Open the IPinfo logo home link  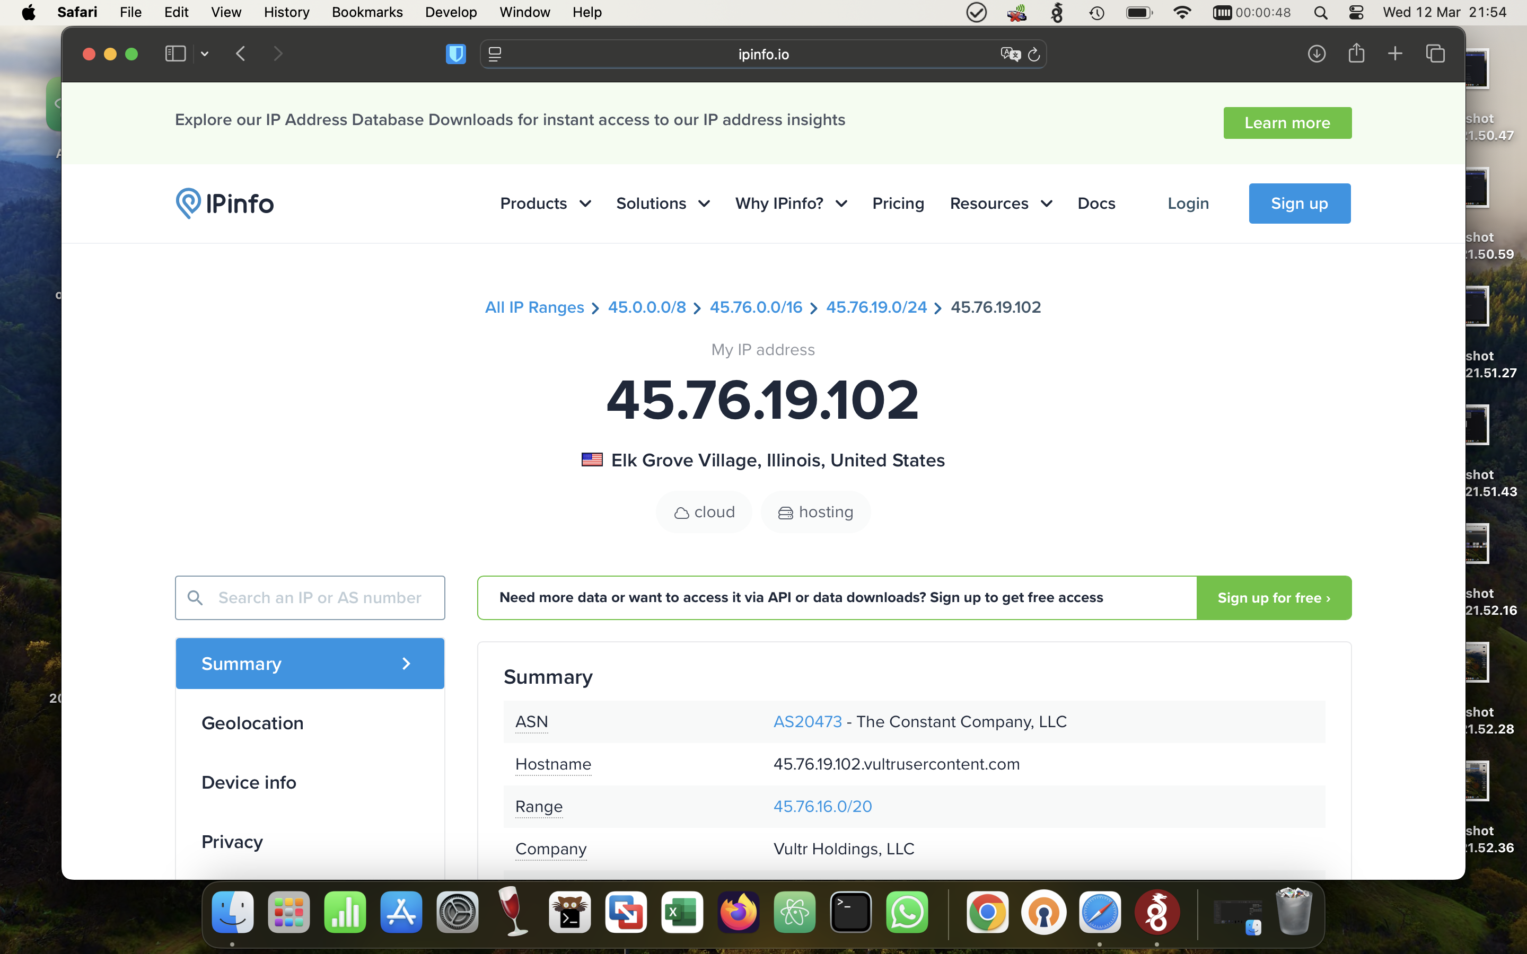tap(225, 203)
